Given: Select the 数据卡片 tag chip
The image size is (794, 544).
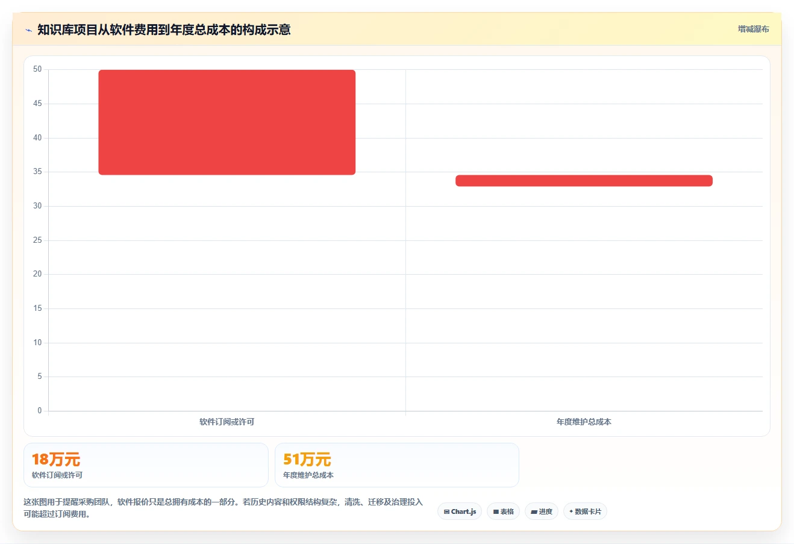Looking at the screenshot, I should [585, 511].
